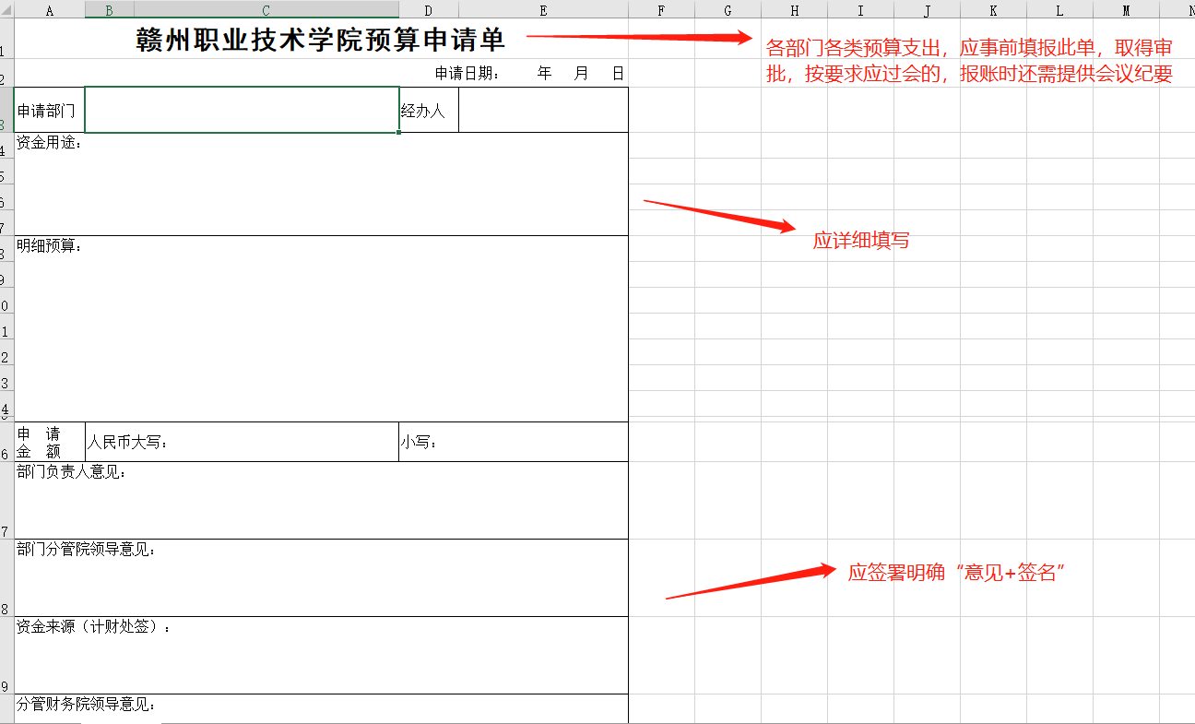
Task: Select the 明细预算 cell
Action: (x=321, y=329)
